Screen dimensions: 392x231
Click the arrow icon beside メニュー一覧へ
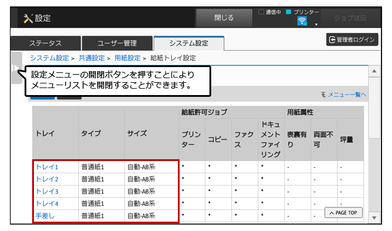click(x=324, y=94)
